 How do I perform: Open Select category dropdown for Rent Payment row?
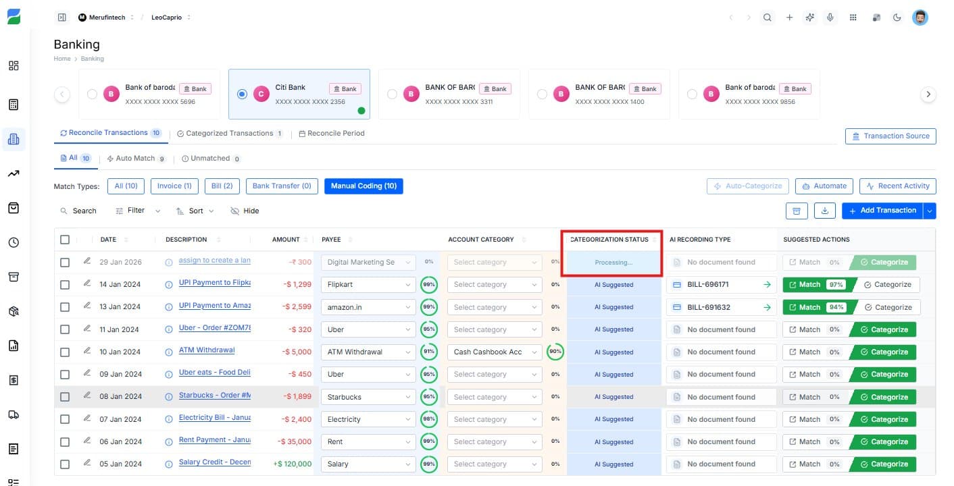coord(493,441)
